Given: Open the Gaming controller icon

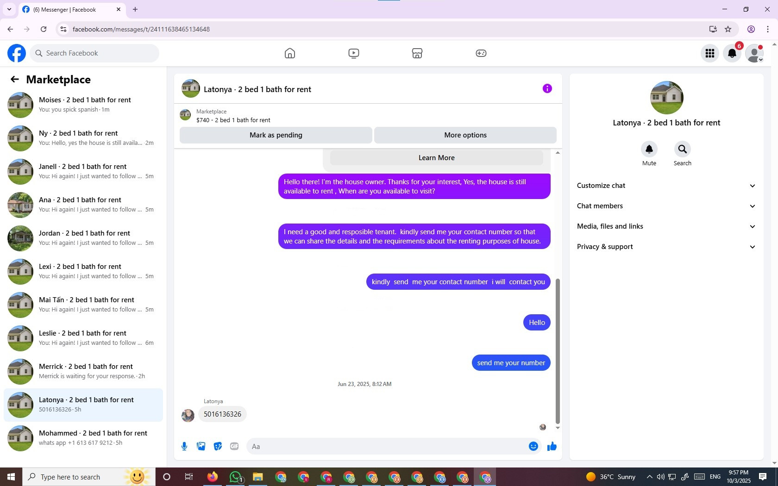Looking at the screenshot, I should [481, 53].
